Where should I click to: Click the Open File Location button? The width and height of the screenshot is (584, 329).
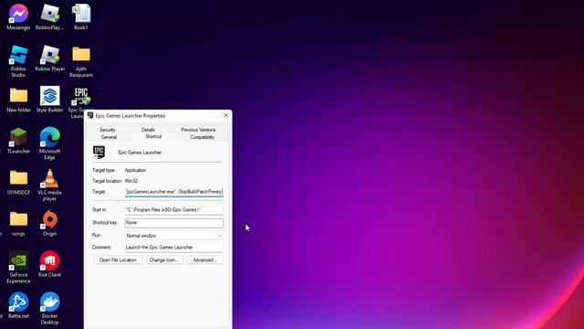click(x=118, y=260)
